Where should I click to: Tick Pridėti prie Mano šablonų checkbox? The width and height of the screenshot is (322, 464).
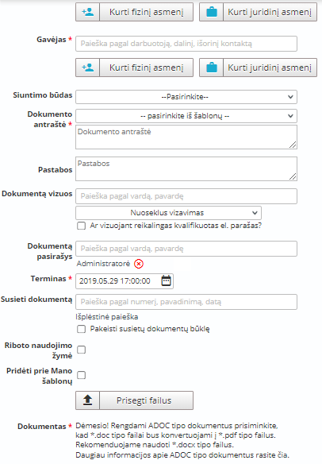pos(81,375)
